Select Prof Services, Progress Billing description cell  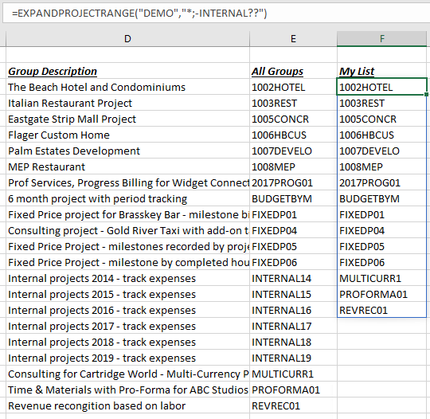[127, 182]
